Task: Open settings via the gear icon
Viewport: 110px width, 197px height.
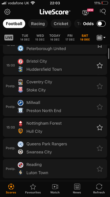Action: [7, 12]
